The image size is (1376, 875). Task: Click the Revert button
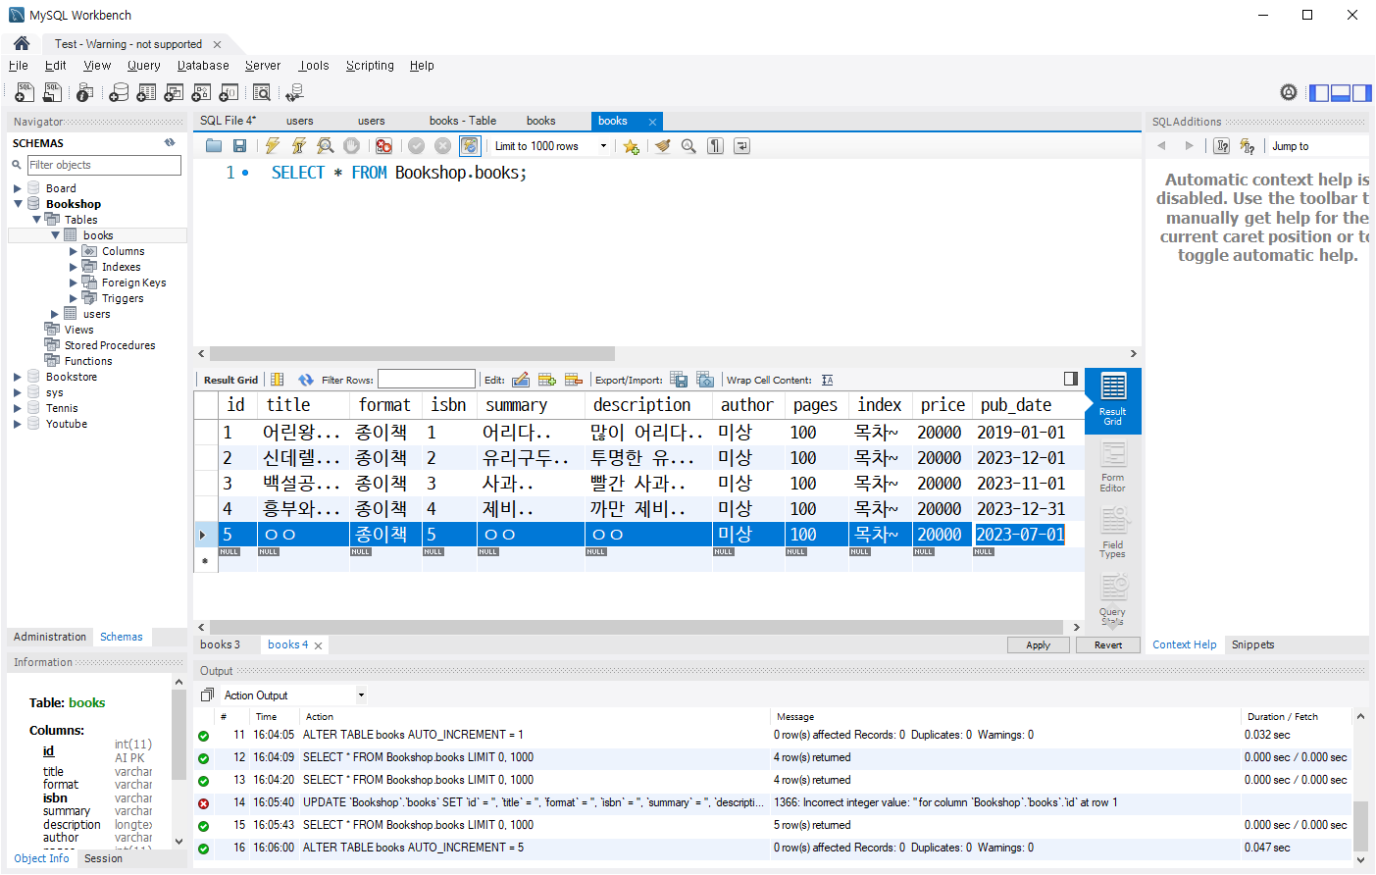pos(1108,644)
